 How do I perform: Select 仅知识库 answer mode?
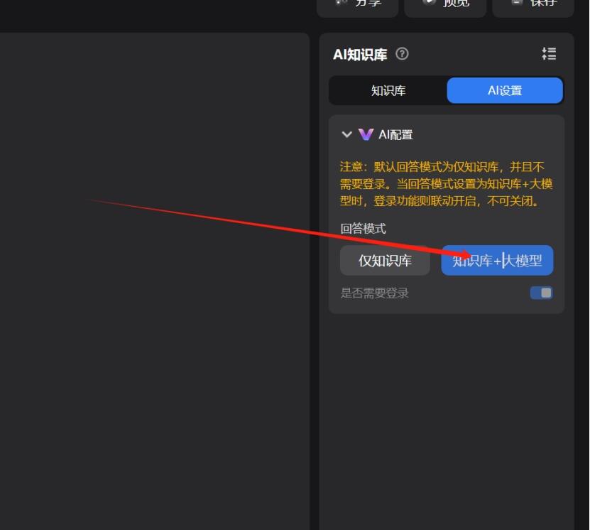pyautogui.click(x=385, y=261)
